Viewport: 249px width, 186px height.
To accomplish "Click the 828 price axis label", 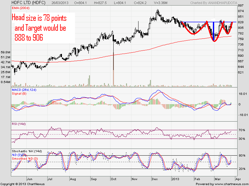I will click(x=241, y=22).
